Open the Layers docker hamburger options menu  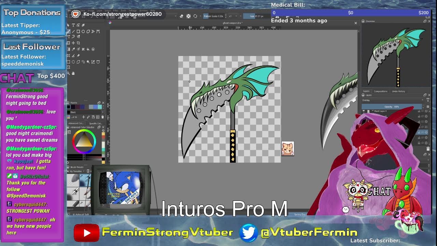[x=428, y=107]
